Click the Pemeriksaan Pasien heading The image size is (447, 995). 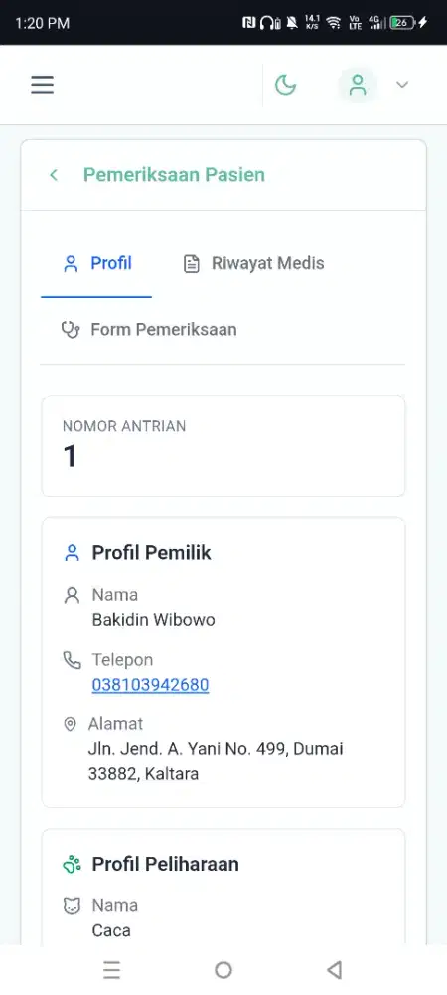click(174, 175)
